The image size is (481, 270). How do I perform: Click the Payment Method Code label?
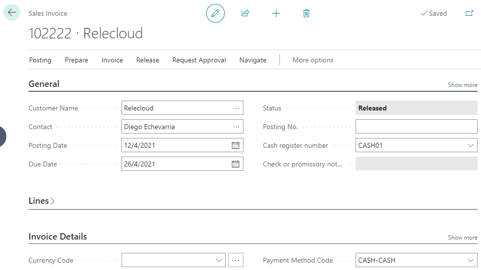point(298,260)
